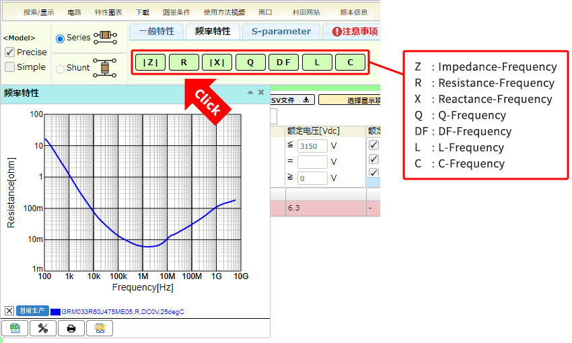The width and height of the screenshot is (572, 343).
Task: Open the 下载 menu
Action: tap(142, 12)
